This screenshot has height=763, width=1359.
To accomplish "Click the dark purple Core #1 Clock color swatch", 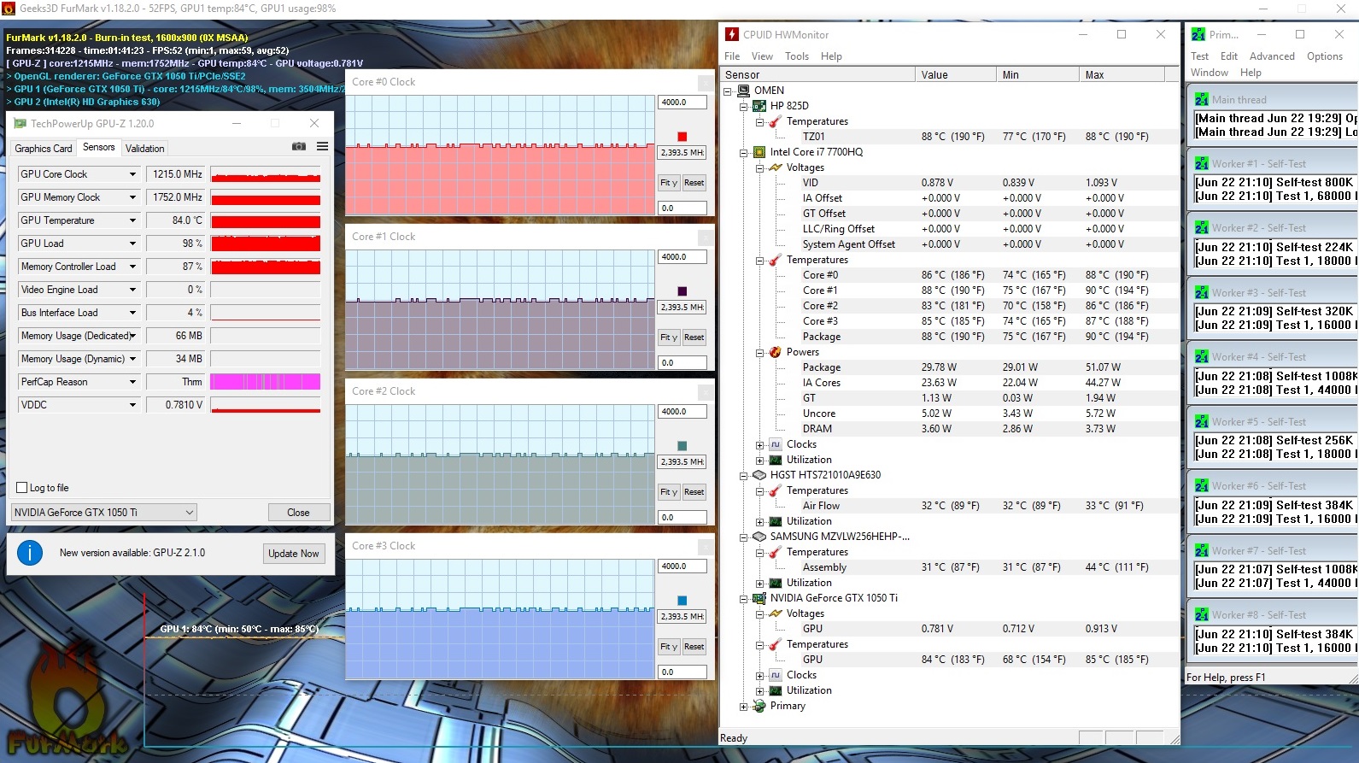I will coord(682,291).
